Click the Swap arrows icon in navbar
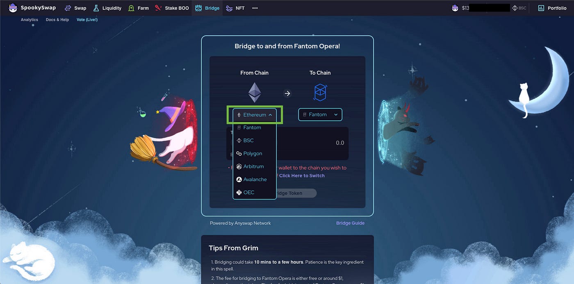This screenshot has width=574, height=284. 68,8
